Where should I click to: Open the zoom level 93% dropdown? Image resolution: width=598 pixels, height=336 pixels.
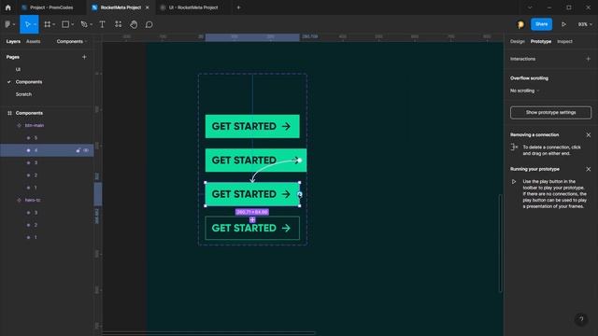click(585, 24)
